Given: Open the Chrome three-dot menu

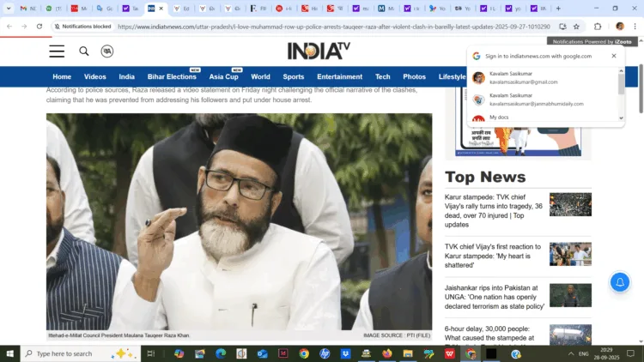Looking at the screenshot, I should point(635,27).
